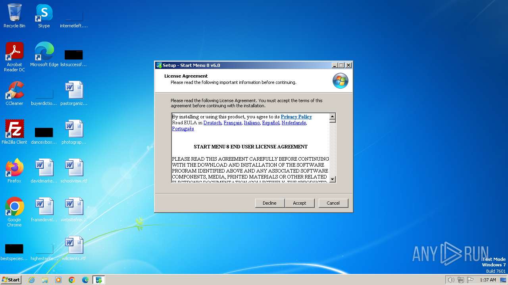This screenshot has height=285, width=508.
Task: Read the EULA in Français
Action: (233, 123)
